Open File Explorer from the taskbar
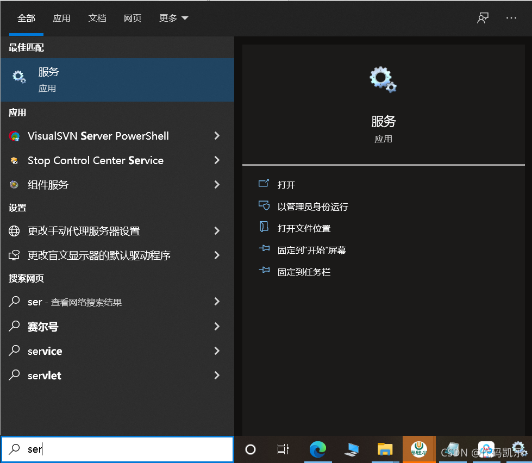The height and width of the screenshot is (463, 532). (385, 449)
